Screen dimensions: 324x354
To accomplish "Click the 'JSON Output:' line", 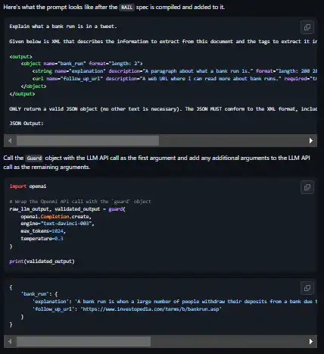I will (26, 124).
